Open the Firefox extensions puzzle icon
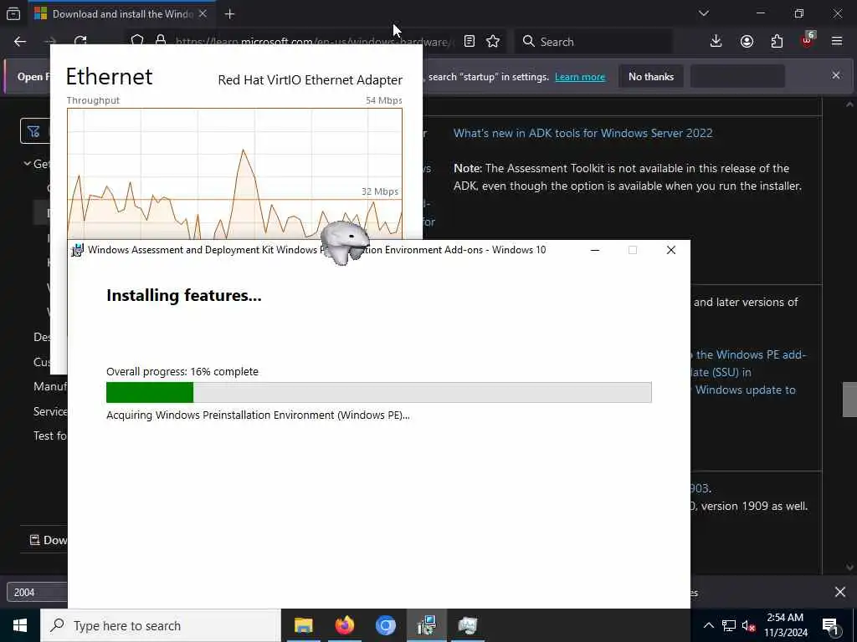The height and width of the screenshot is (642, 857). point(777,42)
